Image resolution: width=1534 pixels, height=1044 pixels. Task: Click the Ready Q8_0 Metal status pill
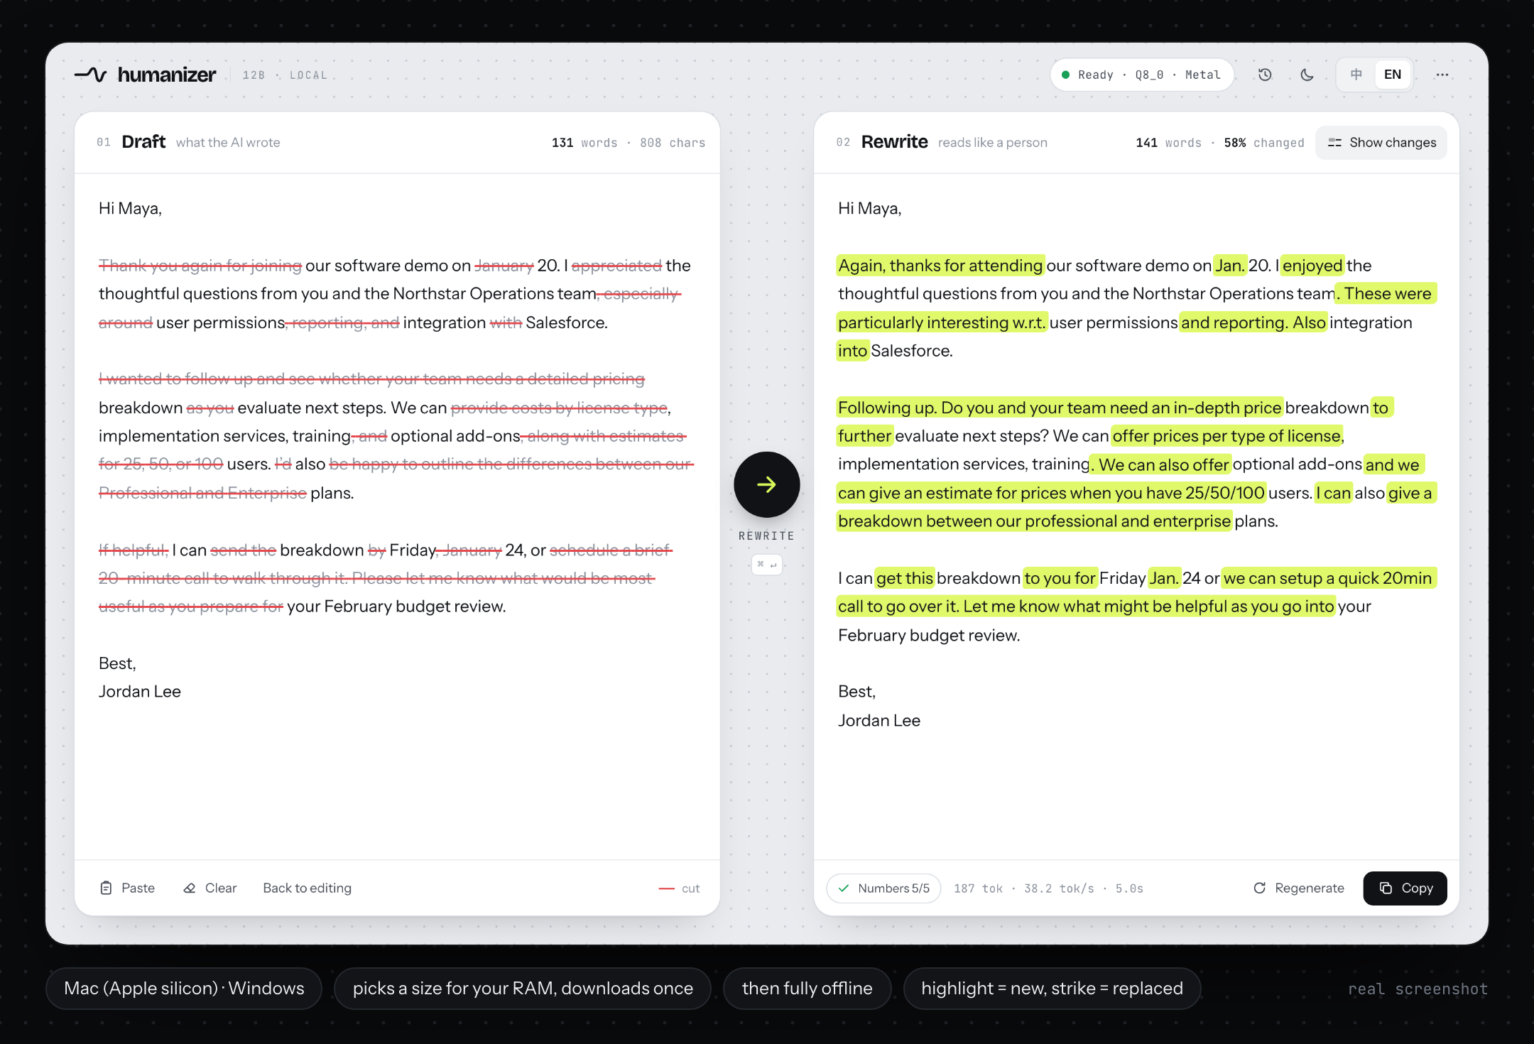click(1141, 75)
